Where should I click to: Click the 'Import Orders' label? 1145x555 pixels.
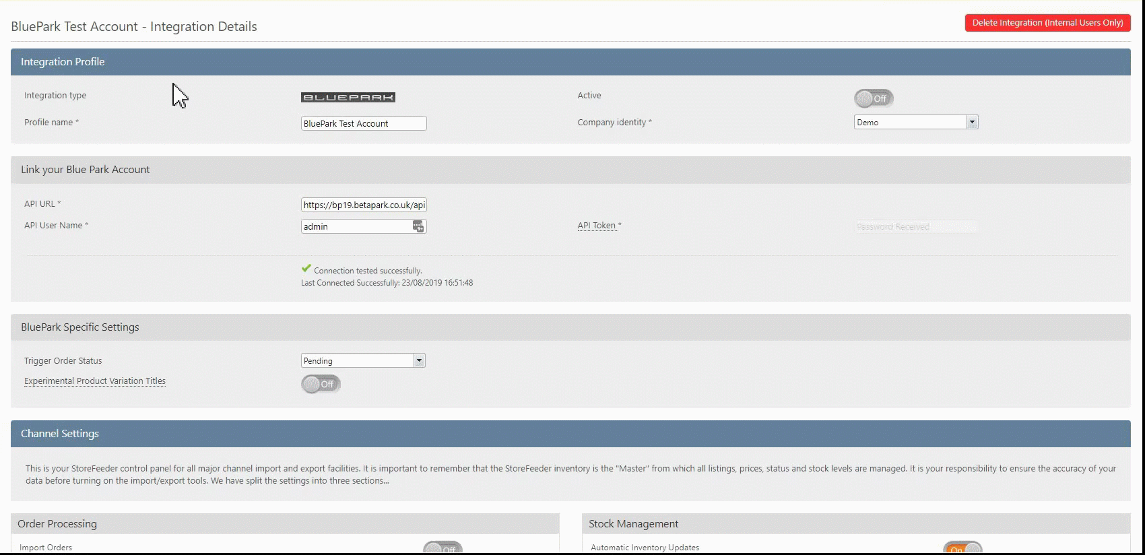click(46, 548)
